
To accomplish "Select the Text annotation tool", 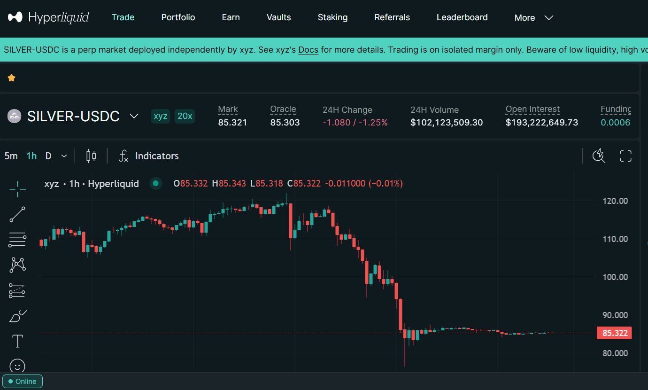I will pyautogui.click(x=18, y=341).
